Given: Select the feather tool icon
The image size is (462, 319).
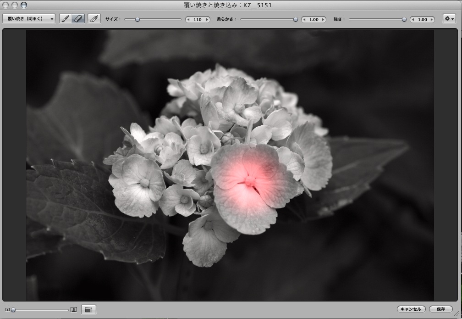Looking at the screenshot, I should pyautogui.click(x=94, y=19).
